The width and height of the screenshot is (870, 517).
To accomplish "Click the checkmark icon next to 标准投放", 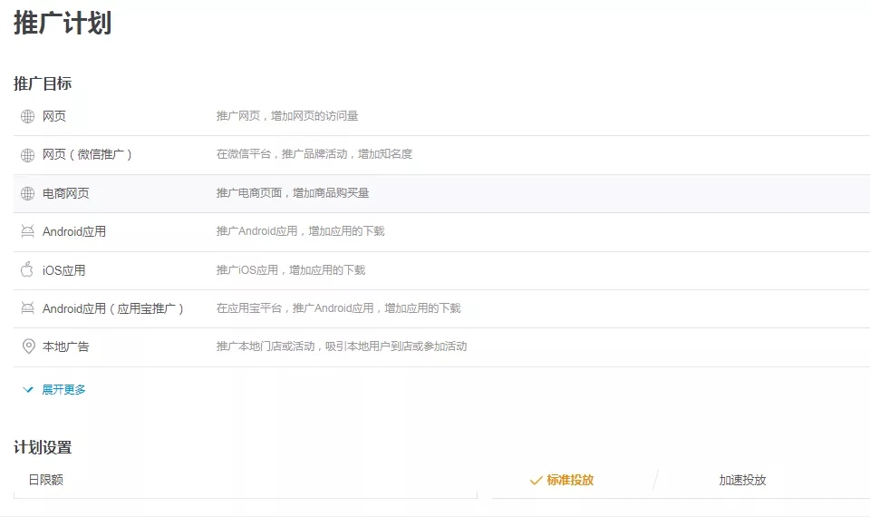I will pos(536,481).
